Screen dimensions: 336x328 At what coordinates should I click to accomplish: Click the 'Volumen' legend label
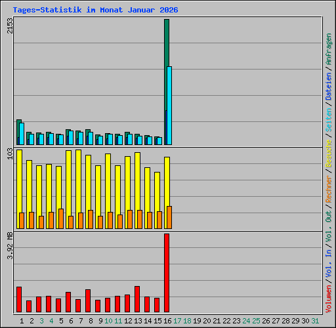point(329,299)
